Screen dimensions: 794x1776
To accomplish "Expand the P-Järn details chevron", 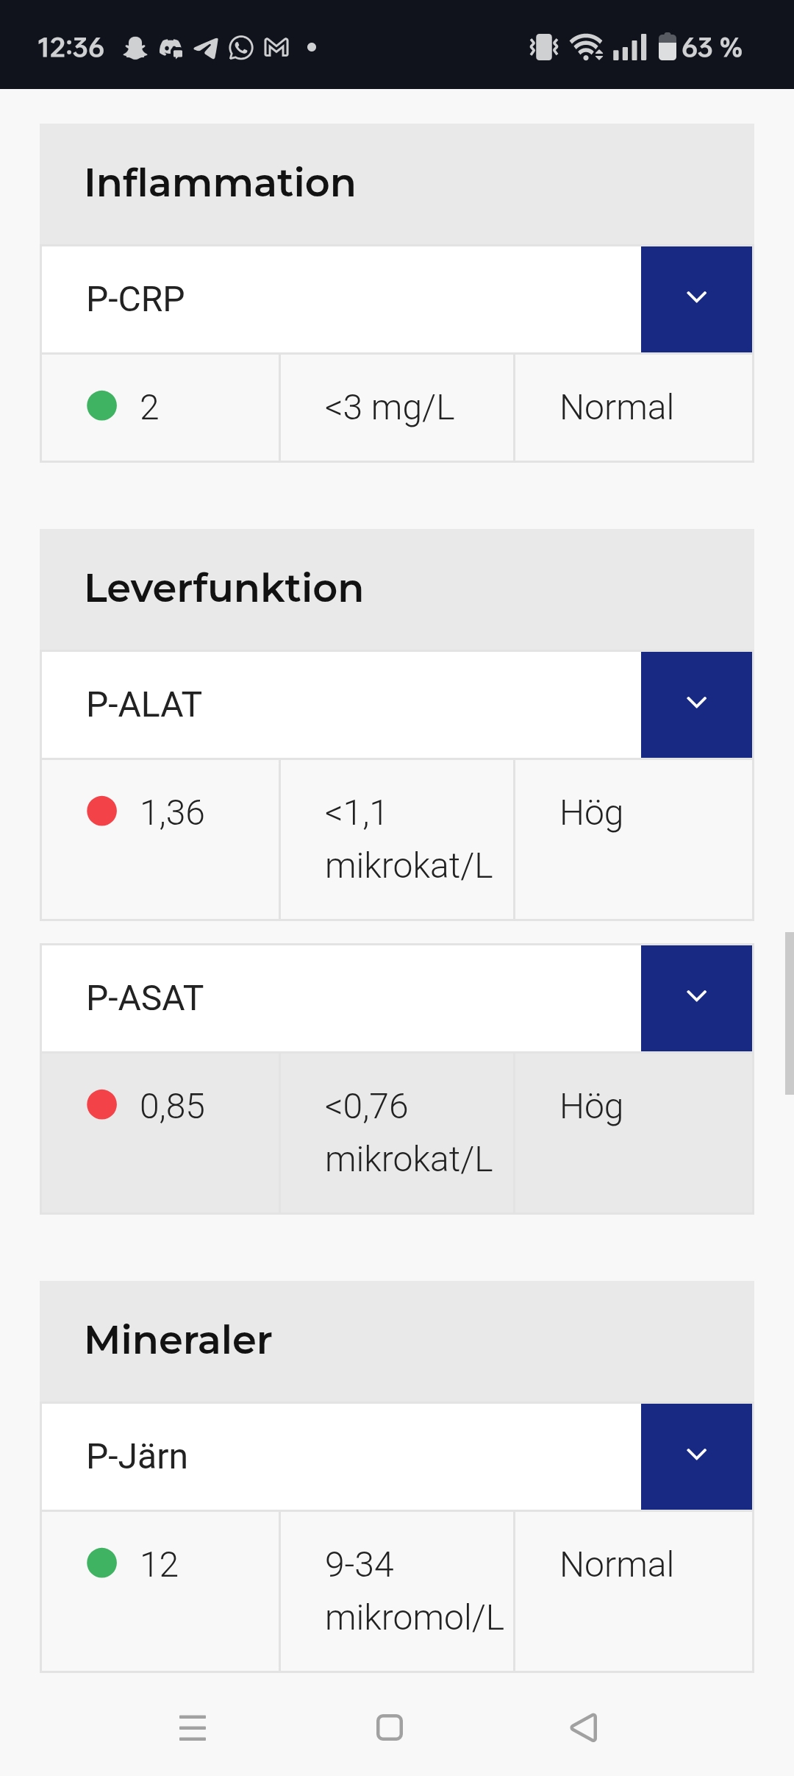I will [x=695, y=1456].
